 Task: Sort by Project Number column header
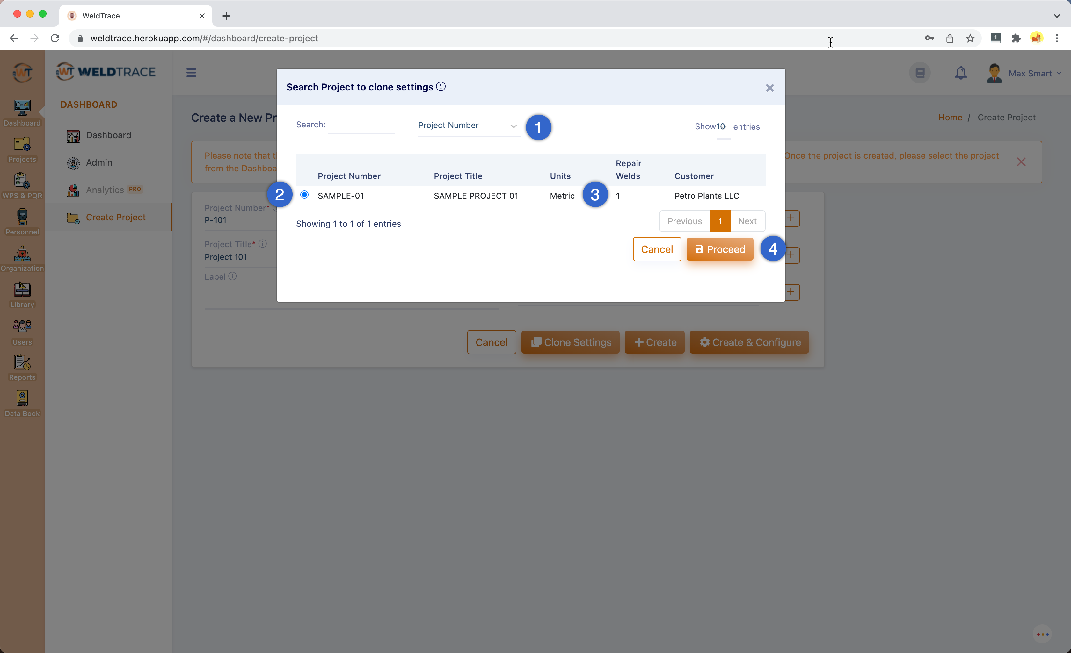tap(349, 176)
